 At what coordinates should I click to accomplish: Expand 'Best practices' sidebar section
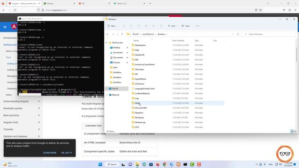click(x=21, y=115)
